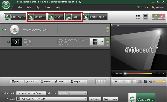This screenshot has height=102, width=167.
Task: Start conversion with Convert button
Action: (142, 98)
